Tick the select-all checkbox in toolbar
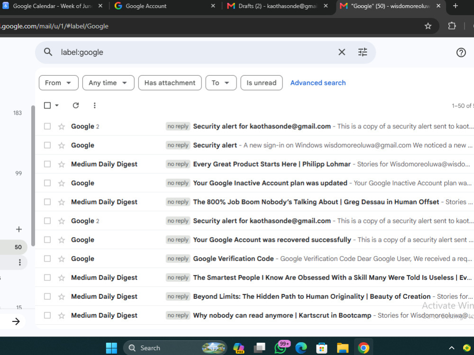This screenshot has width=474, height=355. pyautogui.click(x=47, y=106)
